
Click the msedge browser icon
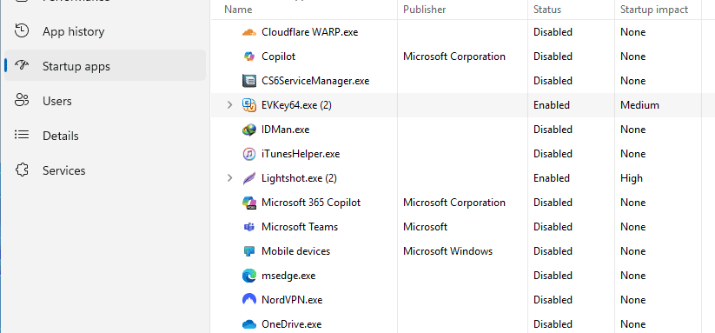click(249, 276)
